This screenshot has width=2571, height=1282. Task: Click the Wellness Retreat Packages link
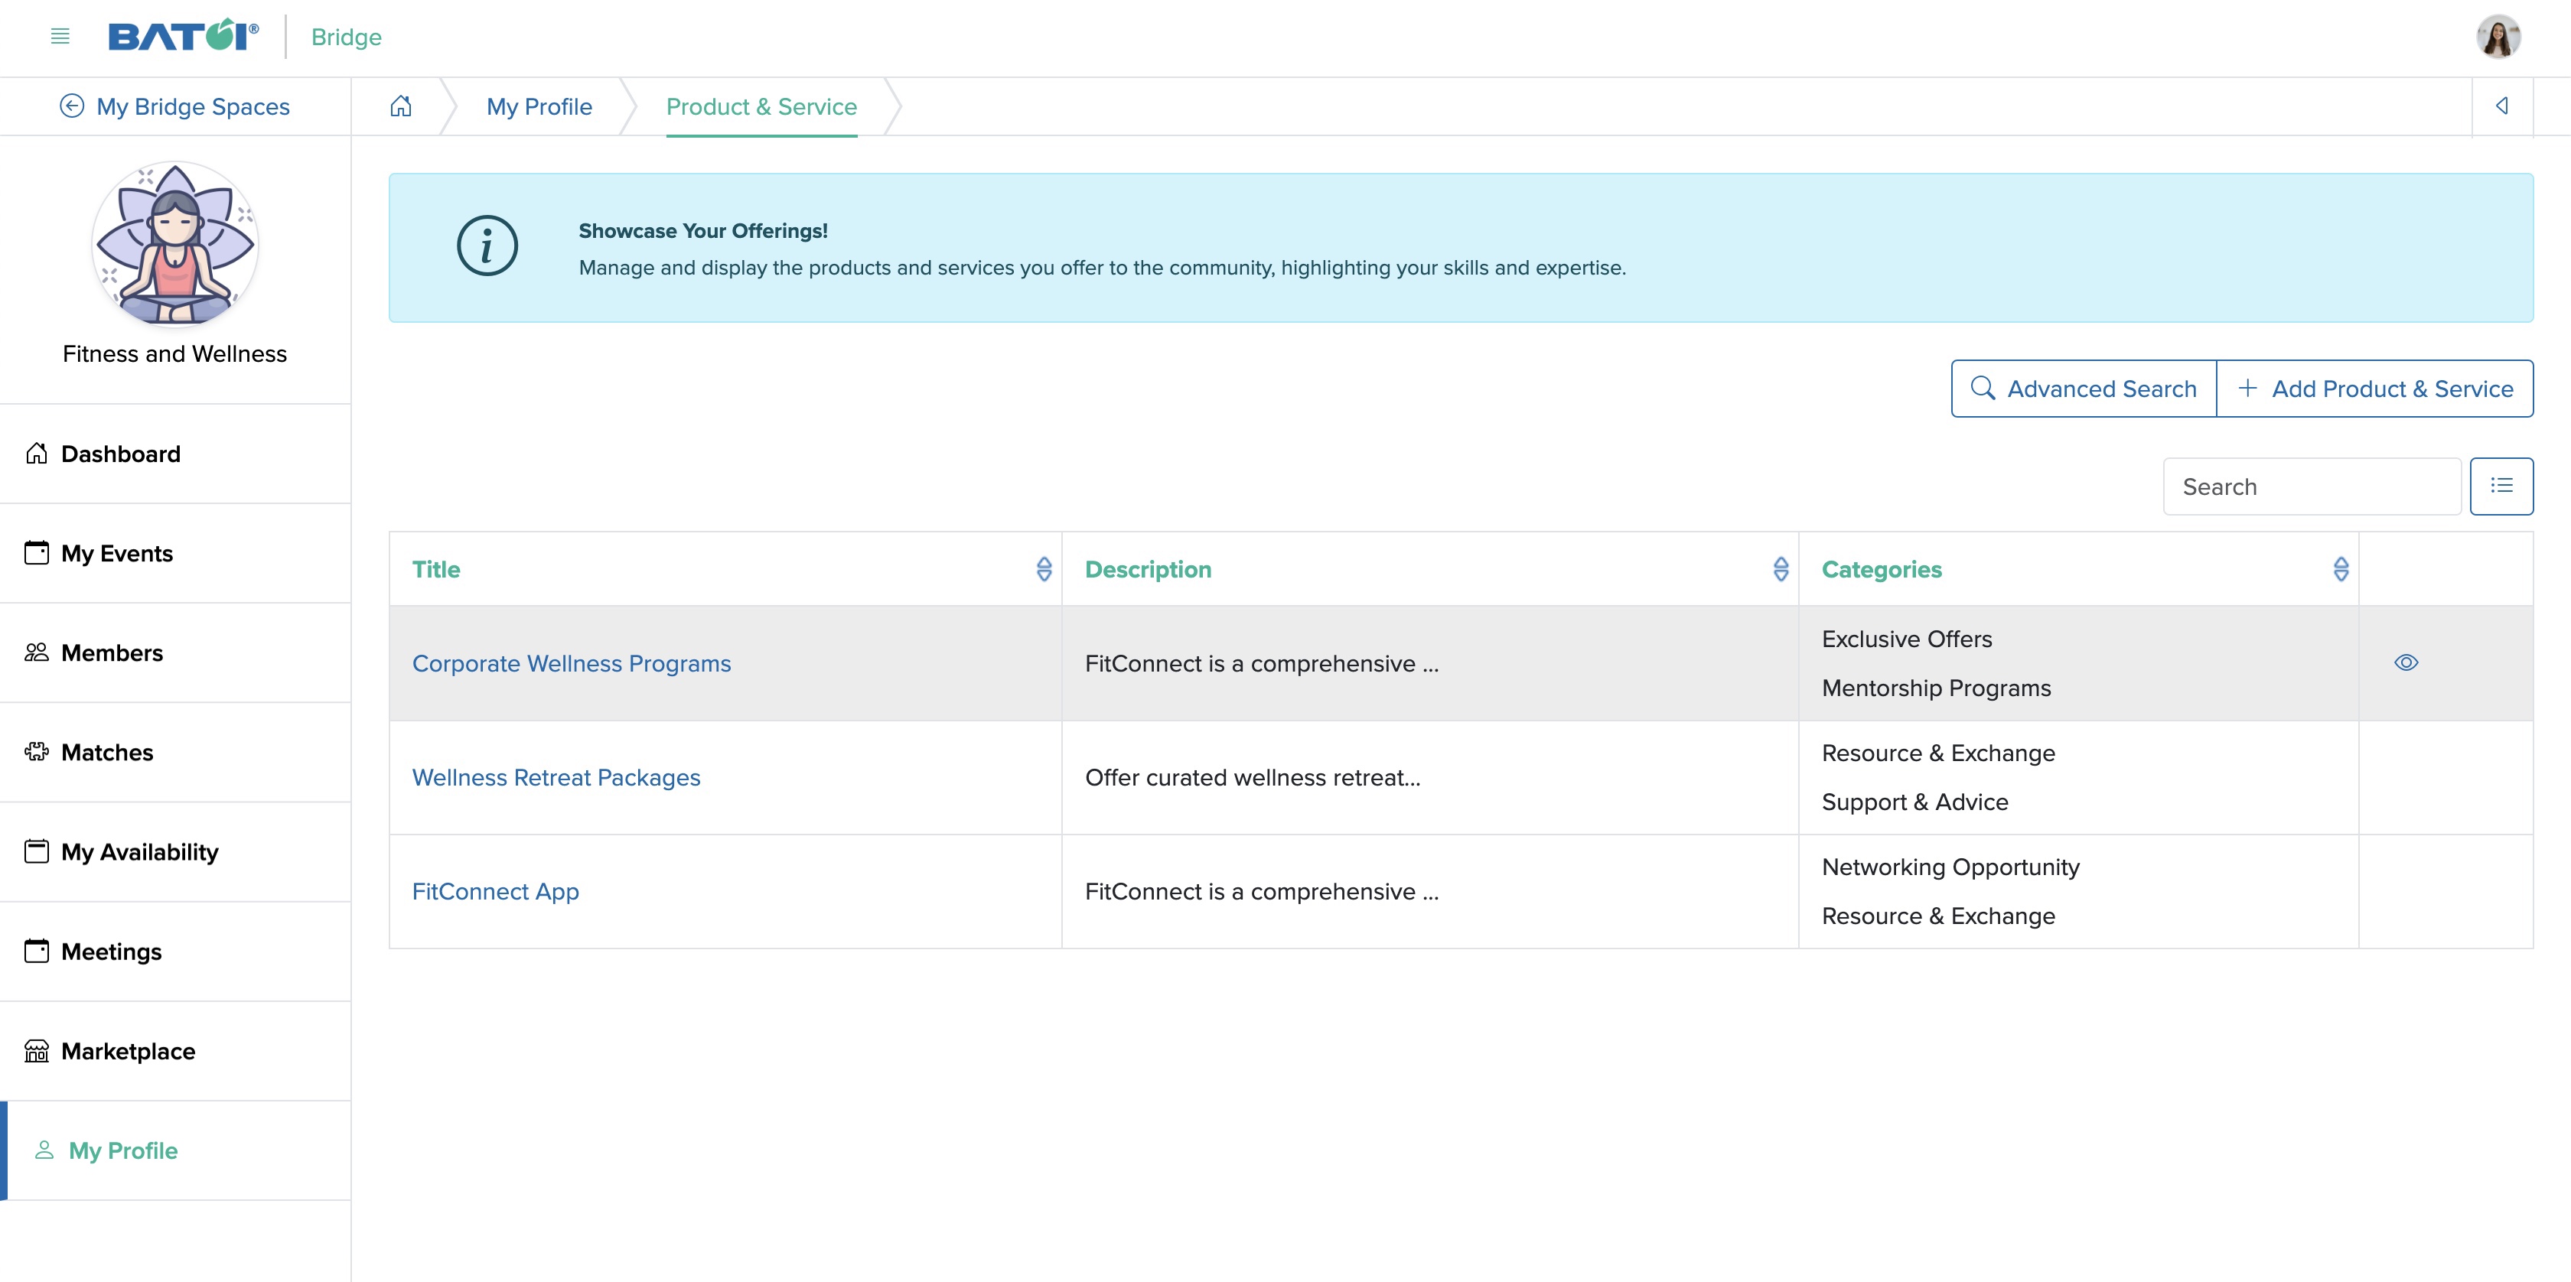(554, 776)
